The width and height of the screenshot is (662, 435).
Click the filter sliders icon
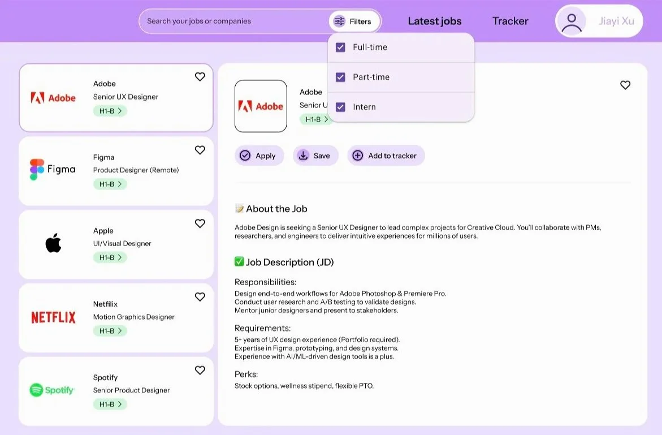coord(339,21)
